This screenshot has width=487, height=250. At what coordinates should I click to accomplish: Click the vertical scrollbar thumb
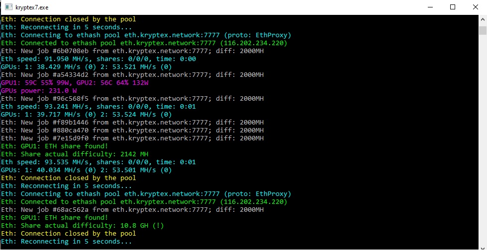[x=483, y=31]
